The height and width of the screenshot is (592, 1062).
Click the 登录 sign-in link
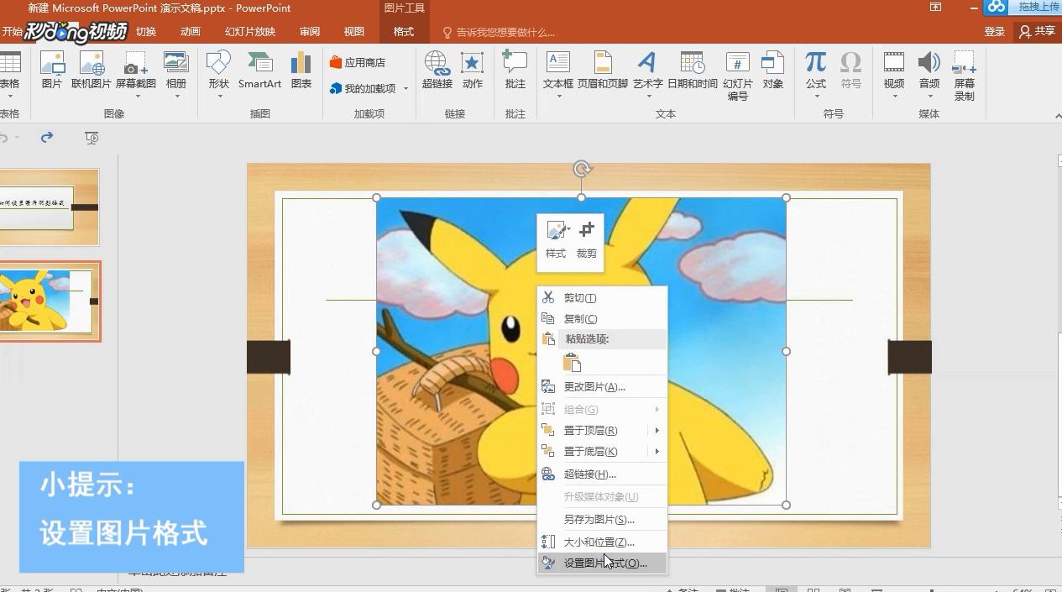click(995, 32)
